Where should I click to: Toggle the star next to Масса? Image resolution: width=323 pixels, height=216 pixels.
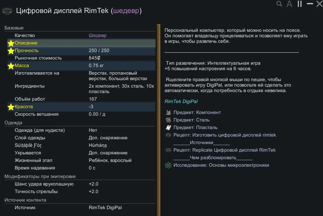11,66
